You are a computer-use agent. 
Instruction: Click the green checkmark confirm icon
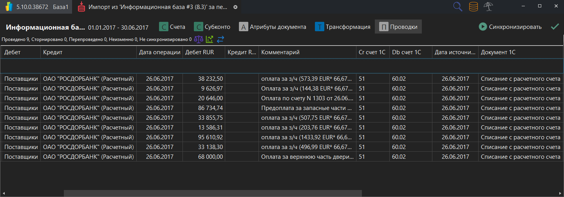click(x=555, y=27)
